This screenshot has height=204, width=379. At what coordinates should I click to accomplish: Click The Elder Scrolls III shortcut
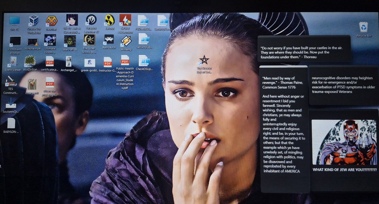point(89,44)
